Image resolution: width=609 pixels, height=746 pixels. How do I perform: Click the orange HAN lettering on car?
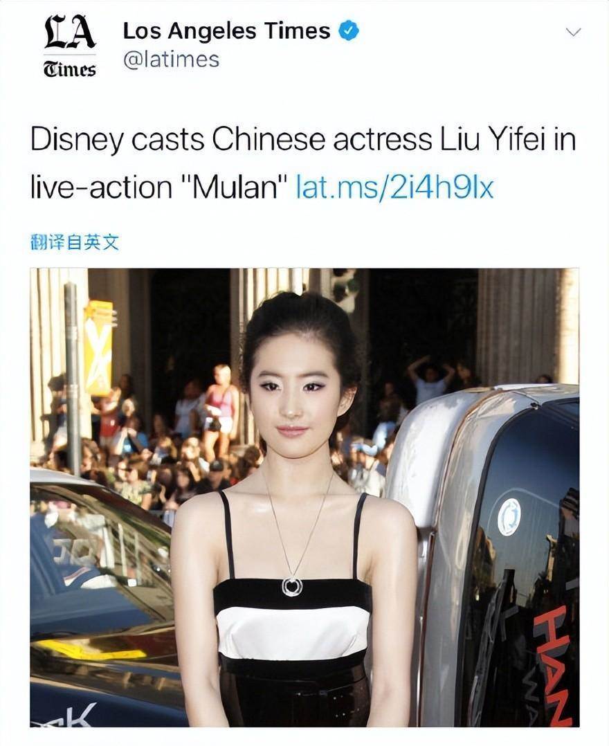click(x=554, y=662)
